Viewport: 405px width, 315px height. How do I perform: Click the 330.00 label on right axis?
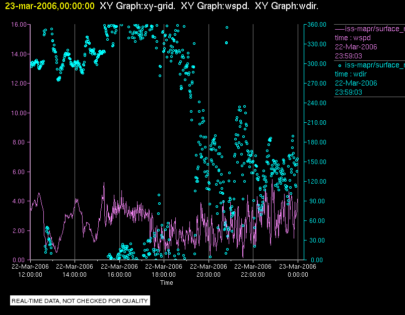pos(317,44)
